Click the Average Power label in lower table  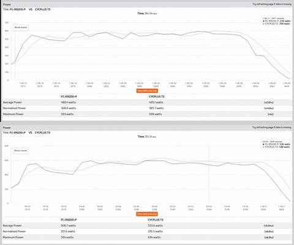pos(12,225)
